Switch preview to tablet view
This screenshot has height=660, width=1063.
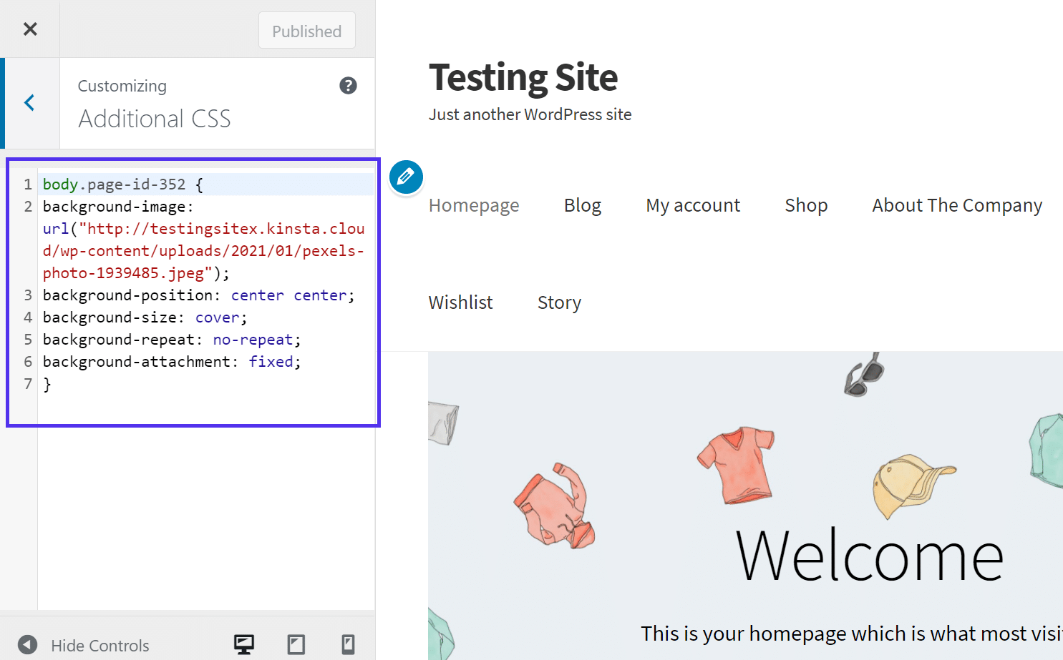click(296, 644)
